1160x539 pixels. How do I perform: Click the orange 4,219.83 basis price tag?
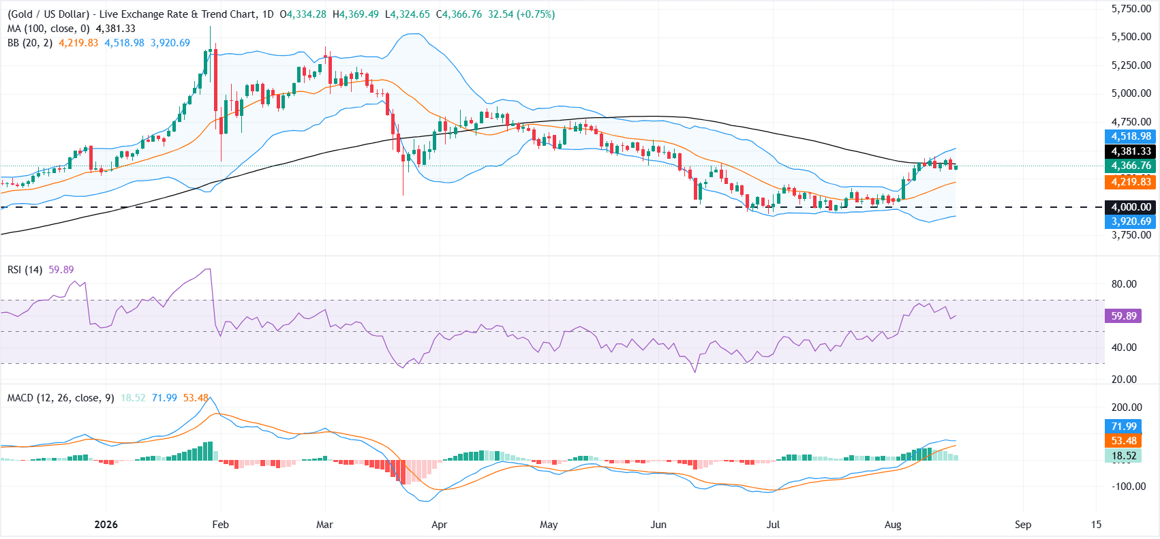(1131, 182)
